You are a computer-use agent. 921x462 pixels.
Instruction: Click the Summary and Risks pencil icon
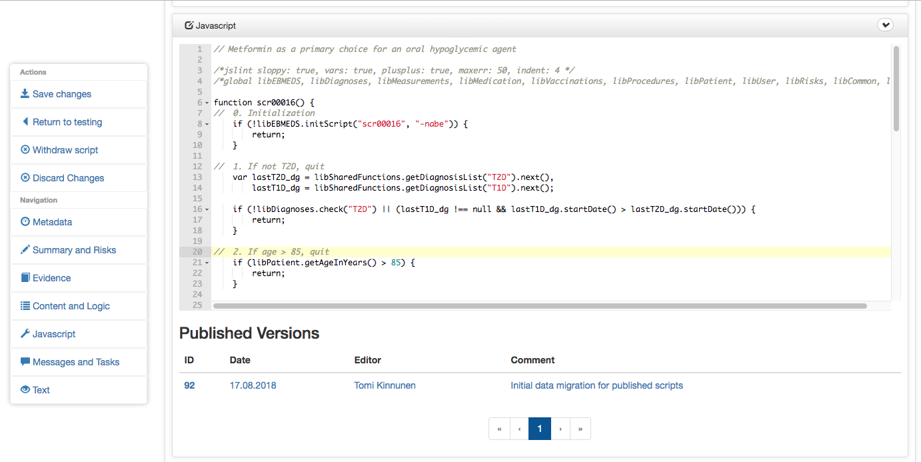[x=25, y=250]
